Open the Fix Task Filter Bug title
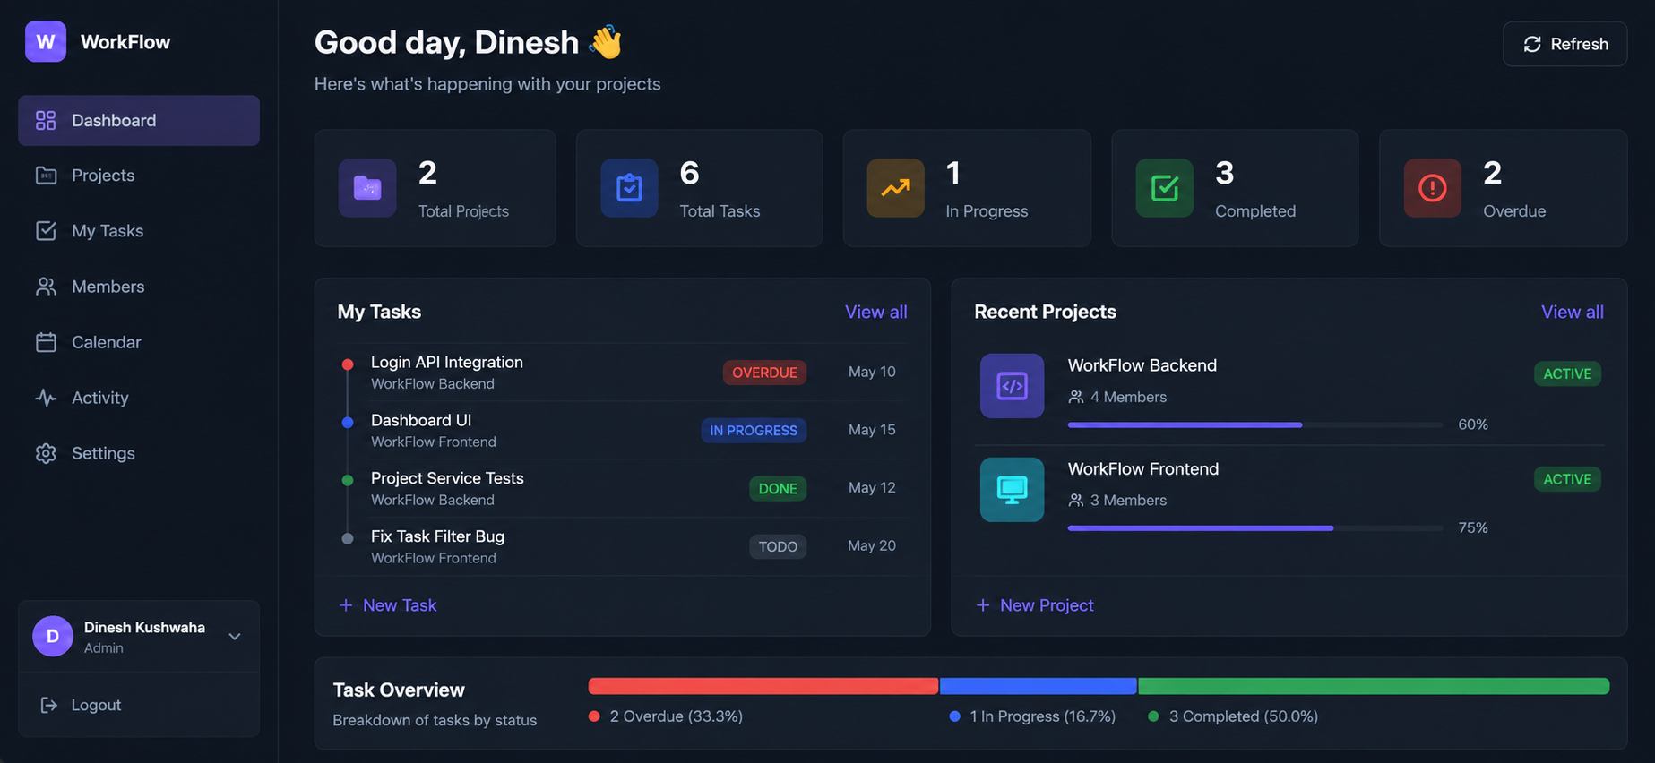The width and height of the screenshot is (1655, 763). tap(437, 536)
